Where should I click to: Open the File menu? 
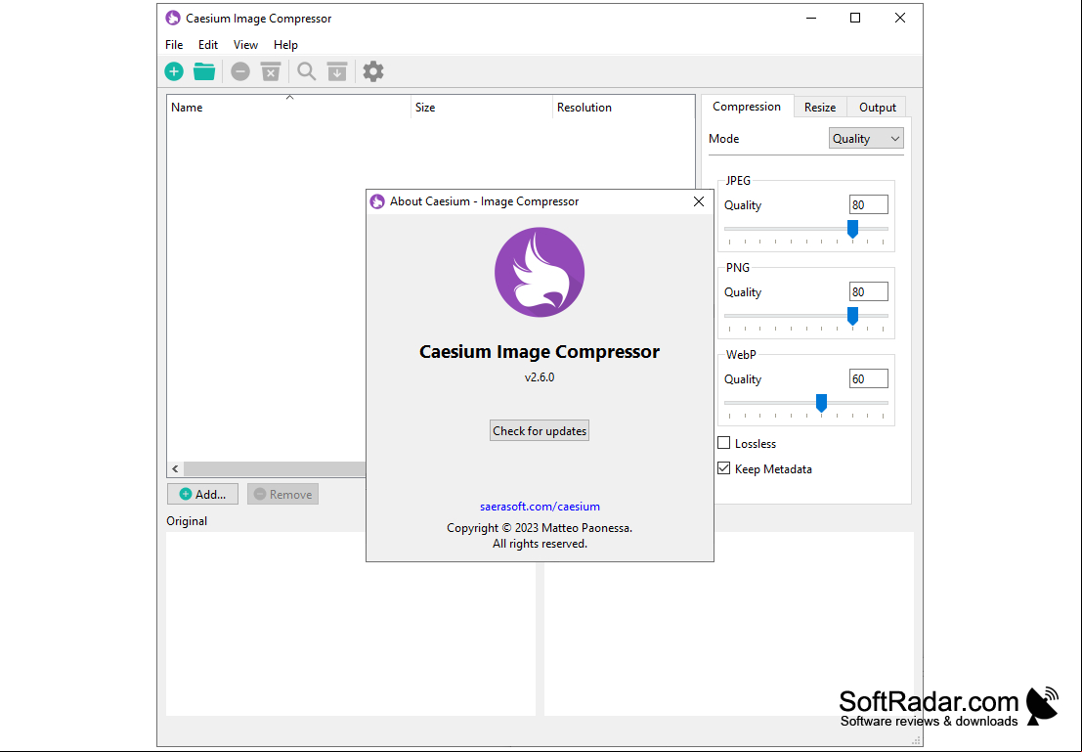(174, 45)
